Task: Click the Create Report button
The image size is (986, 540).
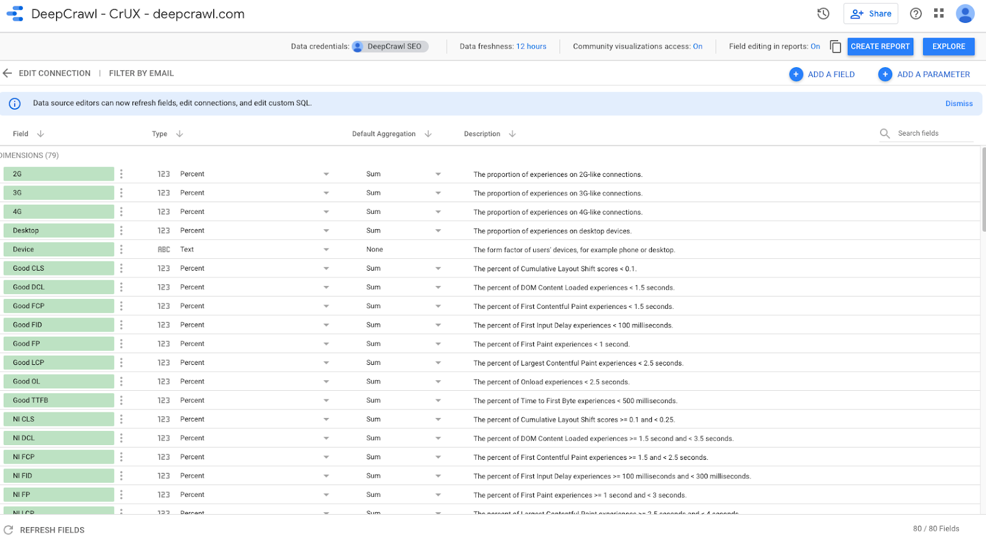Action: 880,46
